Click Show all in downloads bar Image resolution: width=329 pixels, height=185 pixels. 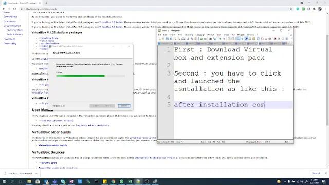(316, 173)
